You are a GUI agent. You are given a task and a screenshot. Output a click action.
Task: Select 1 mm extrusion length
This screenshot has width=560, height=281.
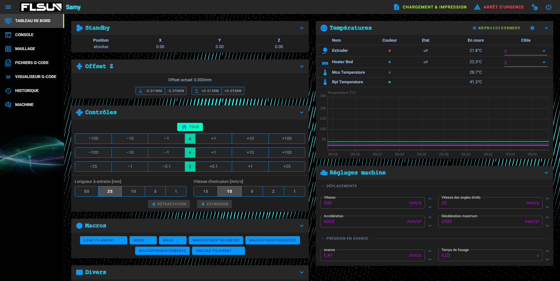[176, 191]
